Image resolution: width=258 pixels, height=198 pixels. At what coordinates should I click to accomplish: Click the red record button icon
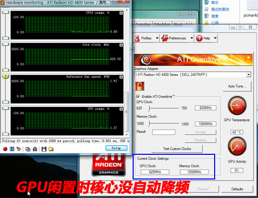(x=5, y=149)
